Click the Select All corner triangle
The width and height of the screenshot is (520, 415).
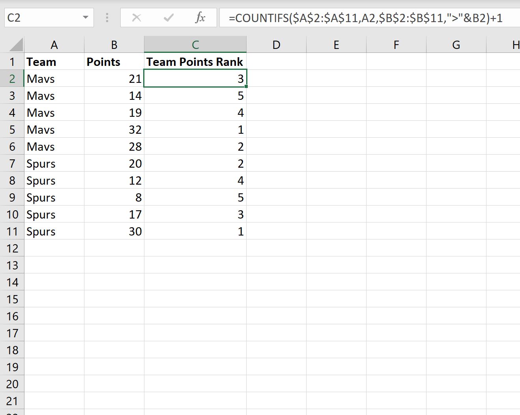click(x=16, y=45)
